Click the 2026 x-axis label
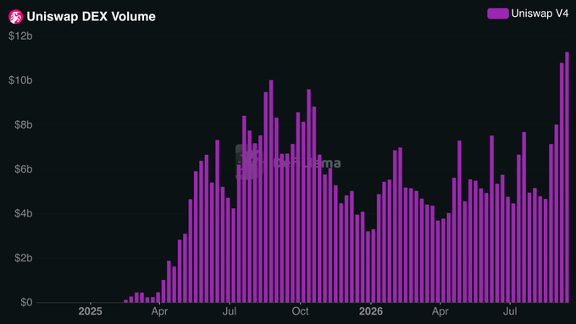 pos(371,311)
